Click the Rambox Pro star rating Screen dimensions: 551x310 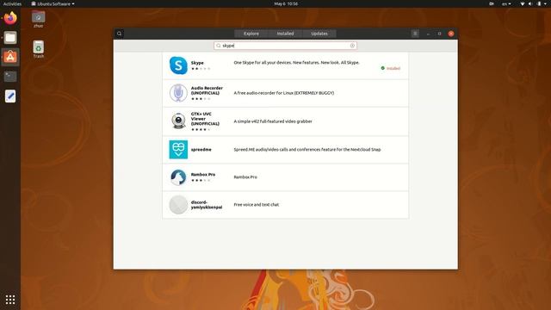[201, 180]
